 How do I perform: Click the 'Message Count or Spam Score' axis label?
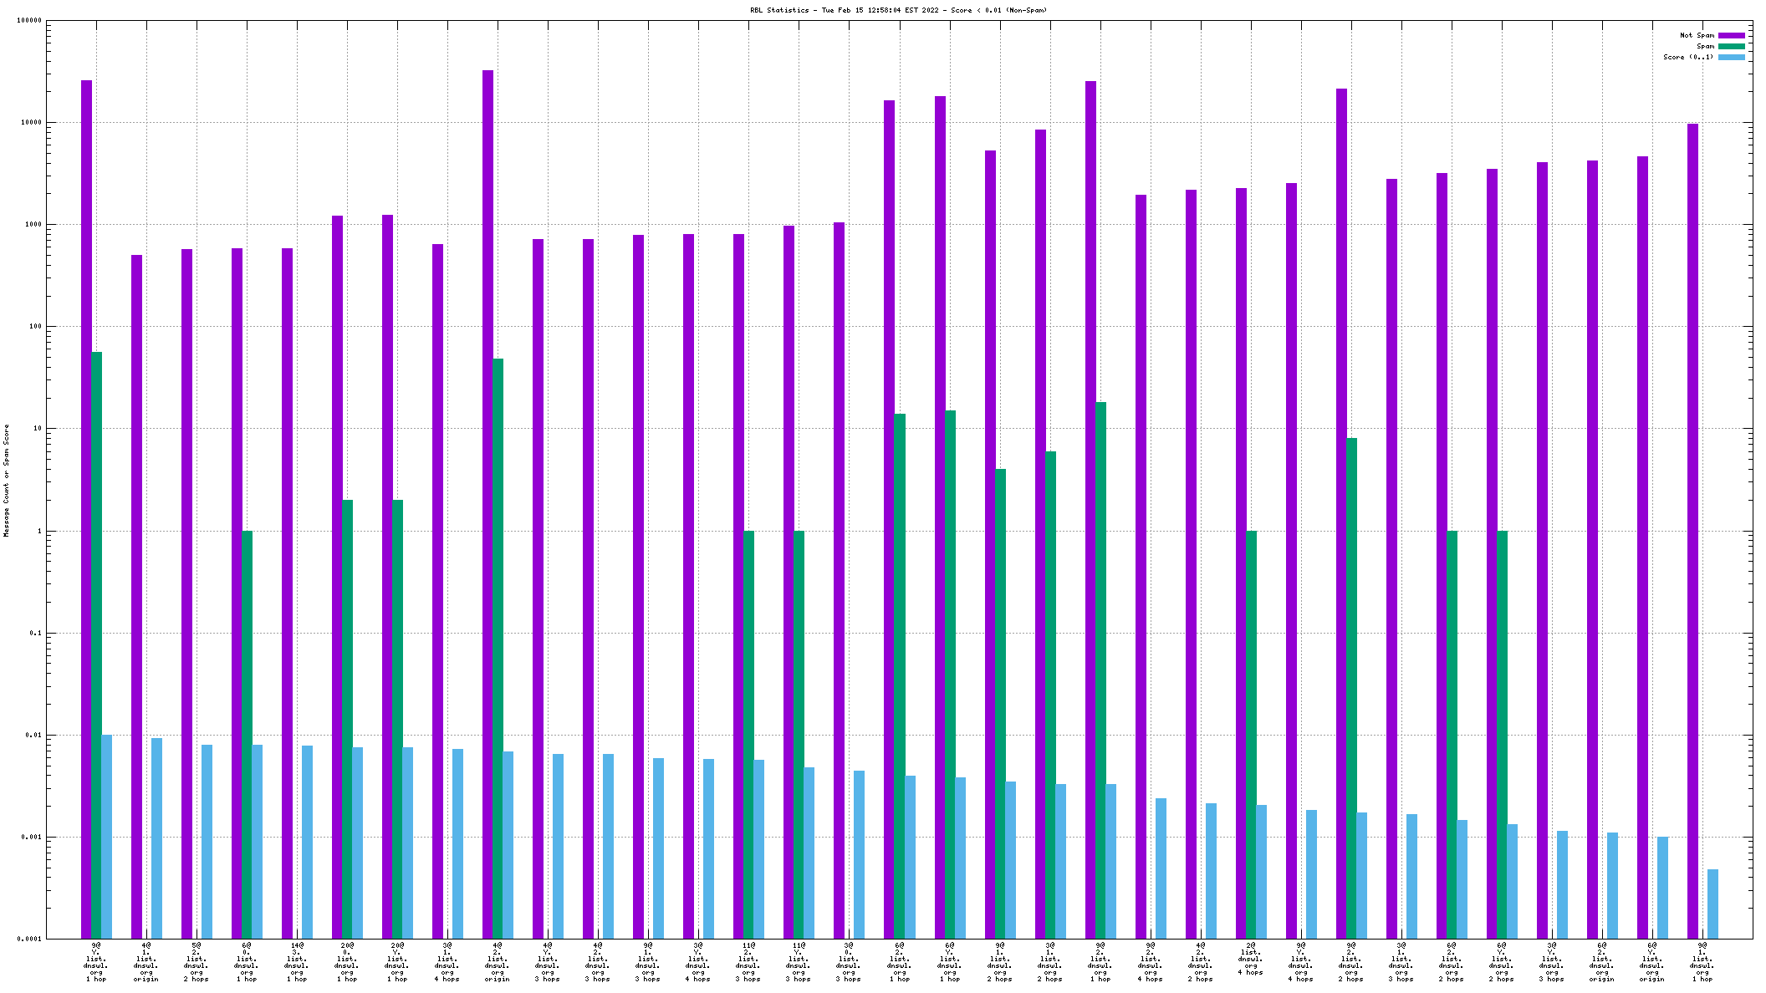6,480
